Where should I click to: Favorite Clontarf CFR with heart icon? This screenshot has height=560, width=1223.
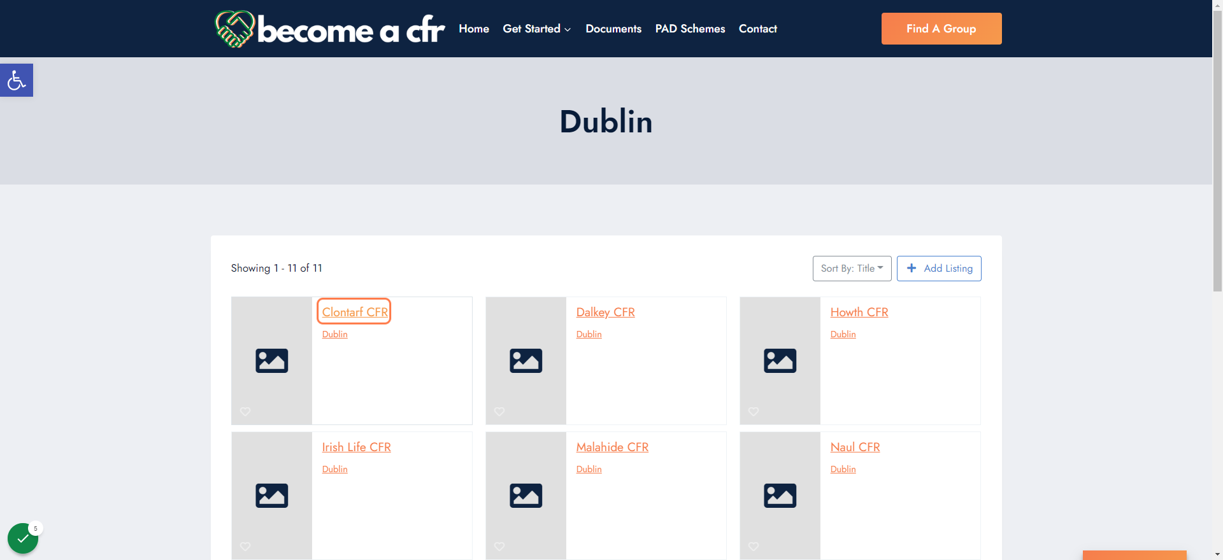[x=245, y=412]
